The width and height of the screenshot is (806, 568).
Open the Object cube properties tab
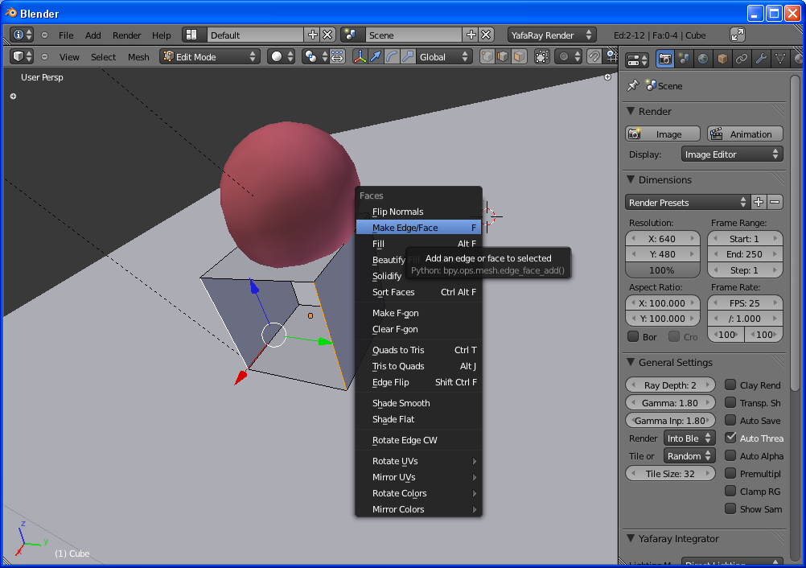pyautogui.click(x=722, y=59)
